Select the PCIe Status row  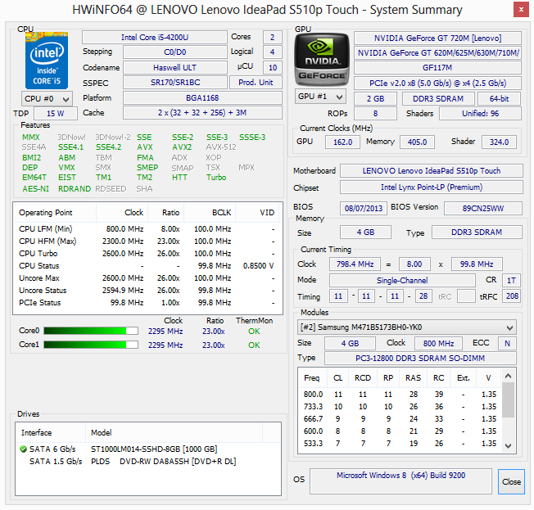point(147,303)
